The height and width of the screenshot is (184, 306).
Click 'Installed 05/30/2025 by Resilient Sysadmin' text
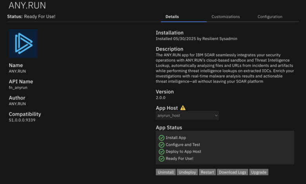pos(196,39)
